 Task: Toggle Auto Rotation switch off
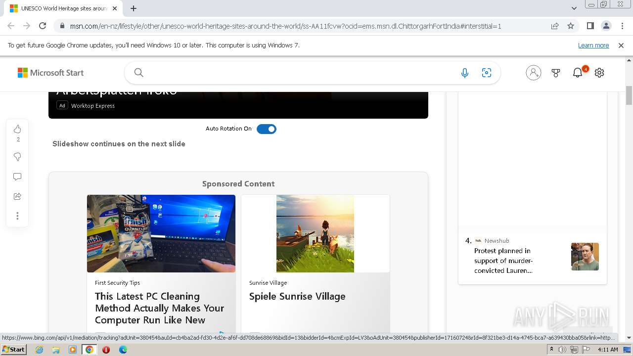[267, 129]
